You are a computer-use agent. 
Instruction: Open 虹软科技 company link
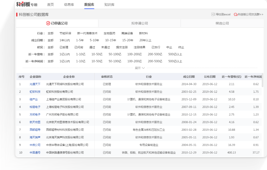point(35,92)
